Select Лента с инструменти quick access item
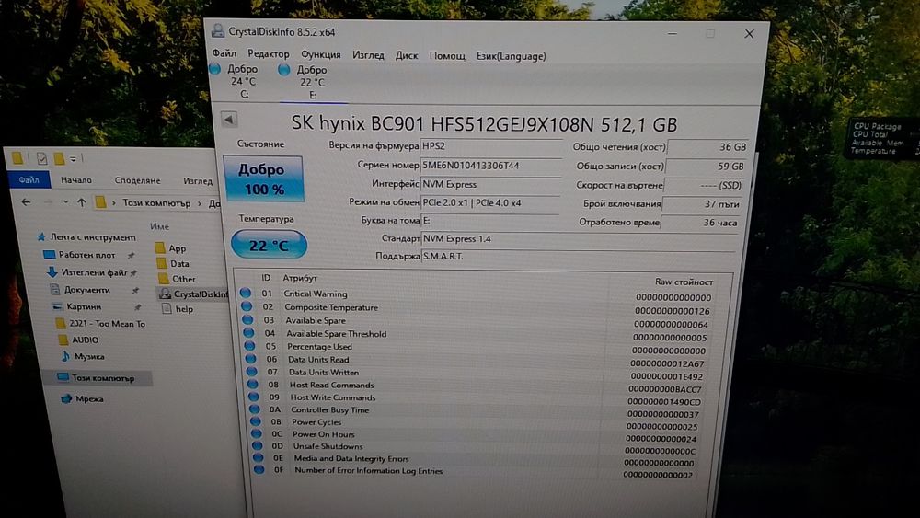 point(86,237)
